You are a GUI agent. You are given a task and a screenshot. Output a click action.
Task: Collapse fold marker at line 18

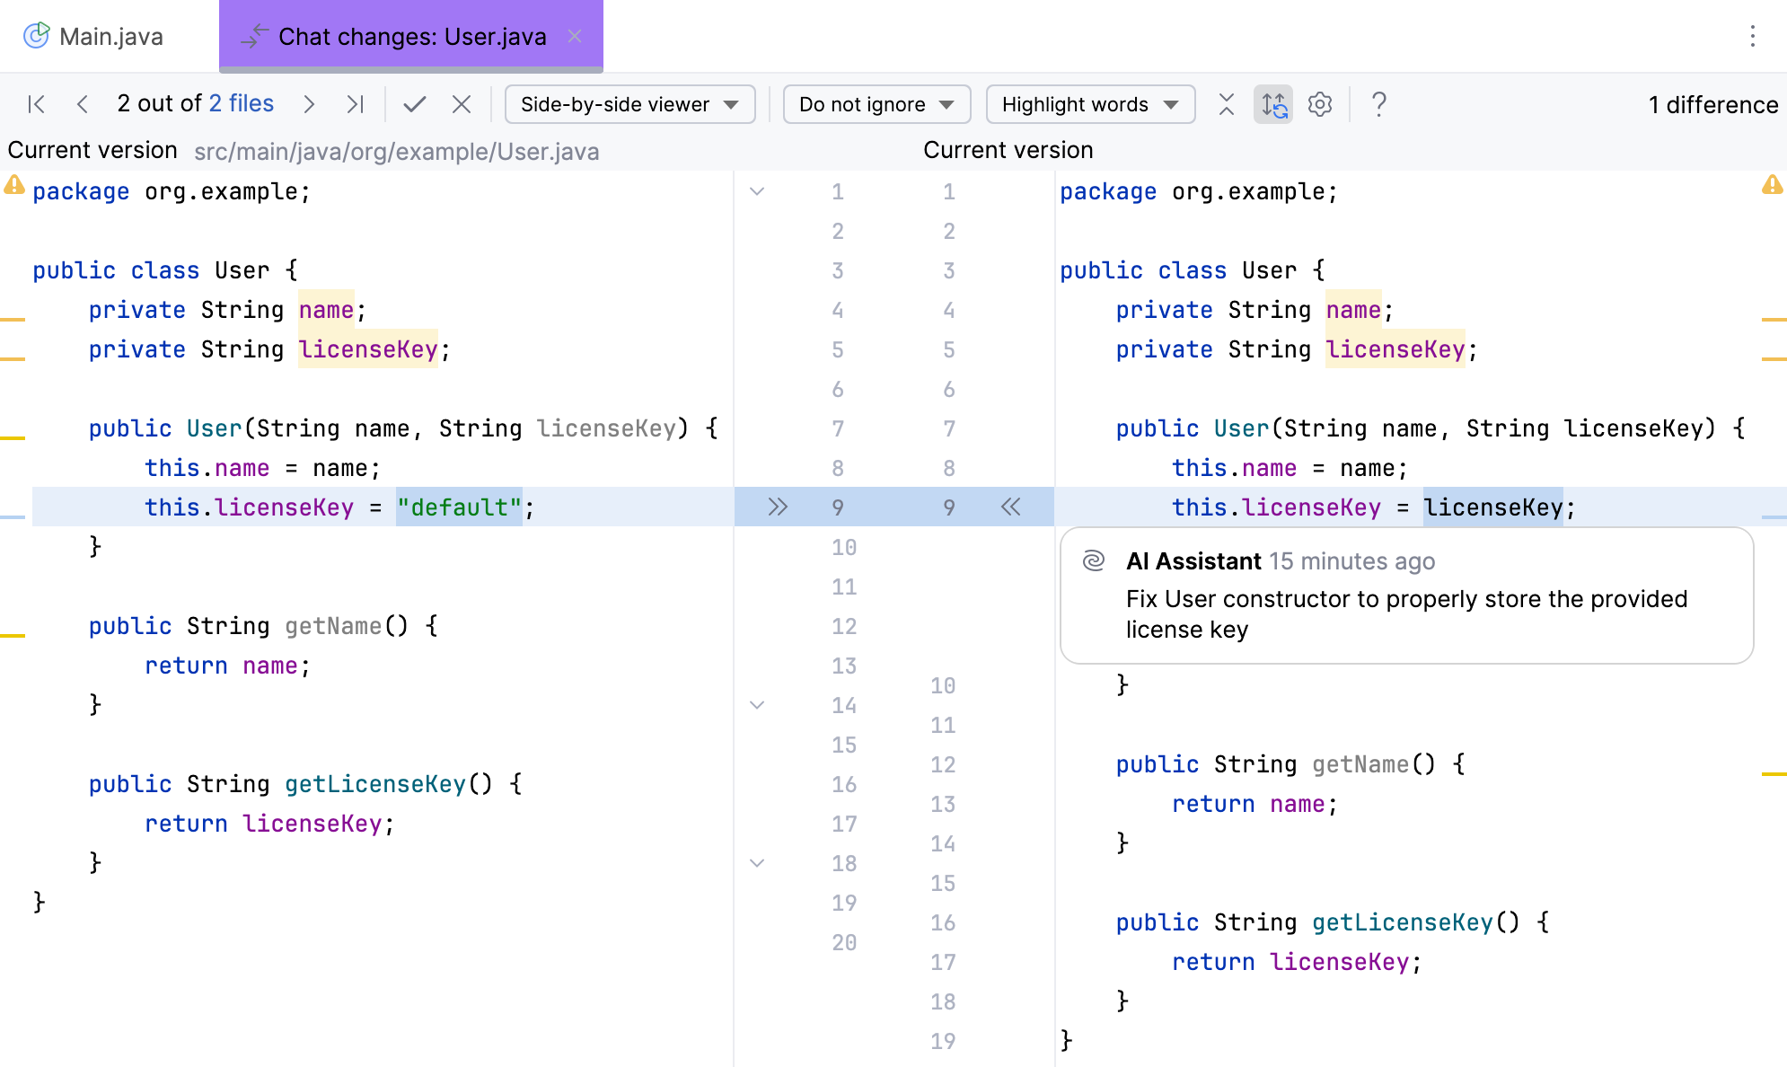coord(757,863)
